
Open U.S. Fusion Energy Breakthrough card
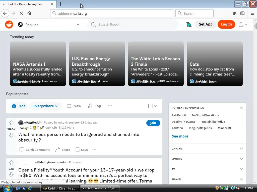pos(97,64)
